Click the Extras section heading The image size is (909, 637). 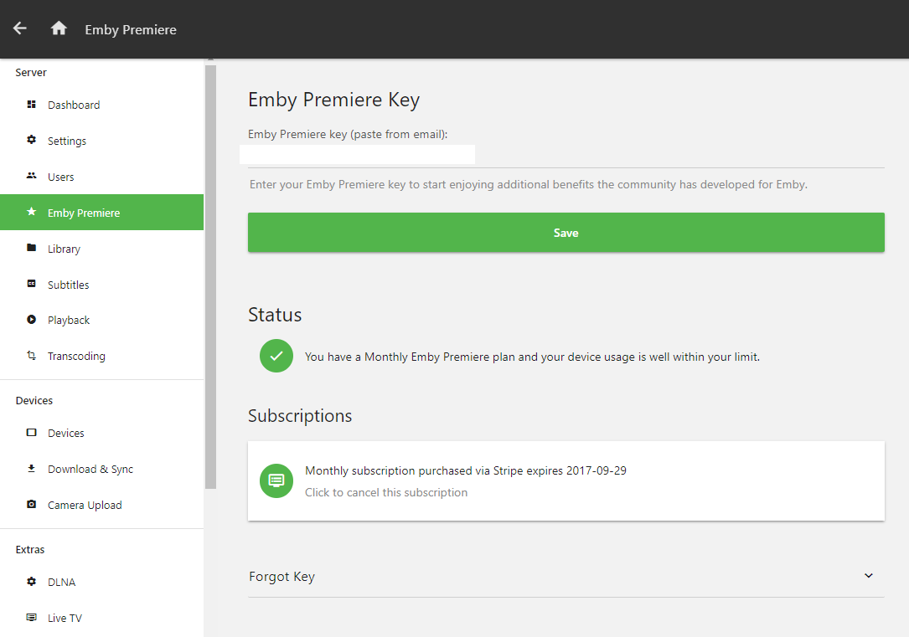coord(30,550)
